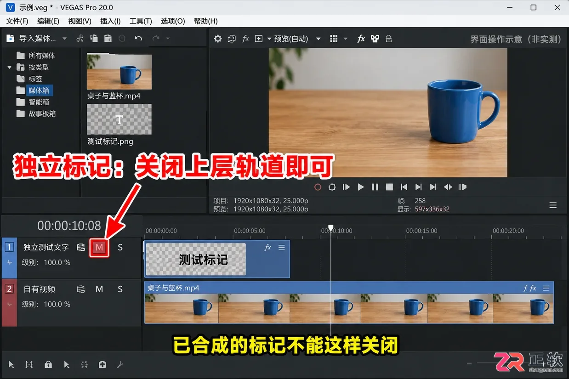
Task: Open hamburger menu on 测试标记 clip
Action: coord(282,248)
